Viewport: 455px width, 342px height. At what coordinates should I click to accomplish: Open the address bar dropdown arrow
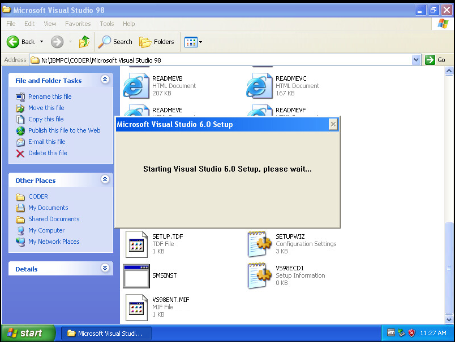417,60
